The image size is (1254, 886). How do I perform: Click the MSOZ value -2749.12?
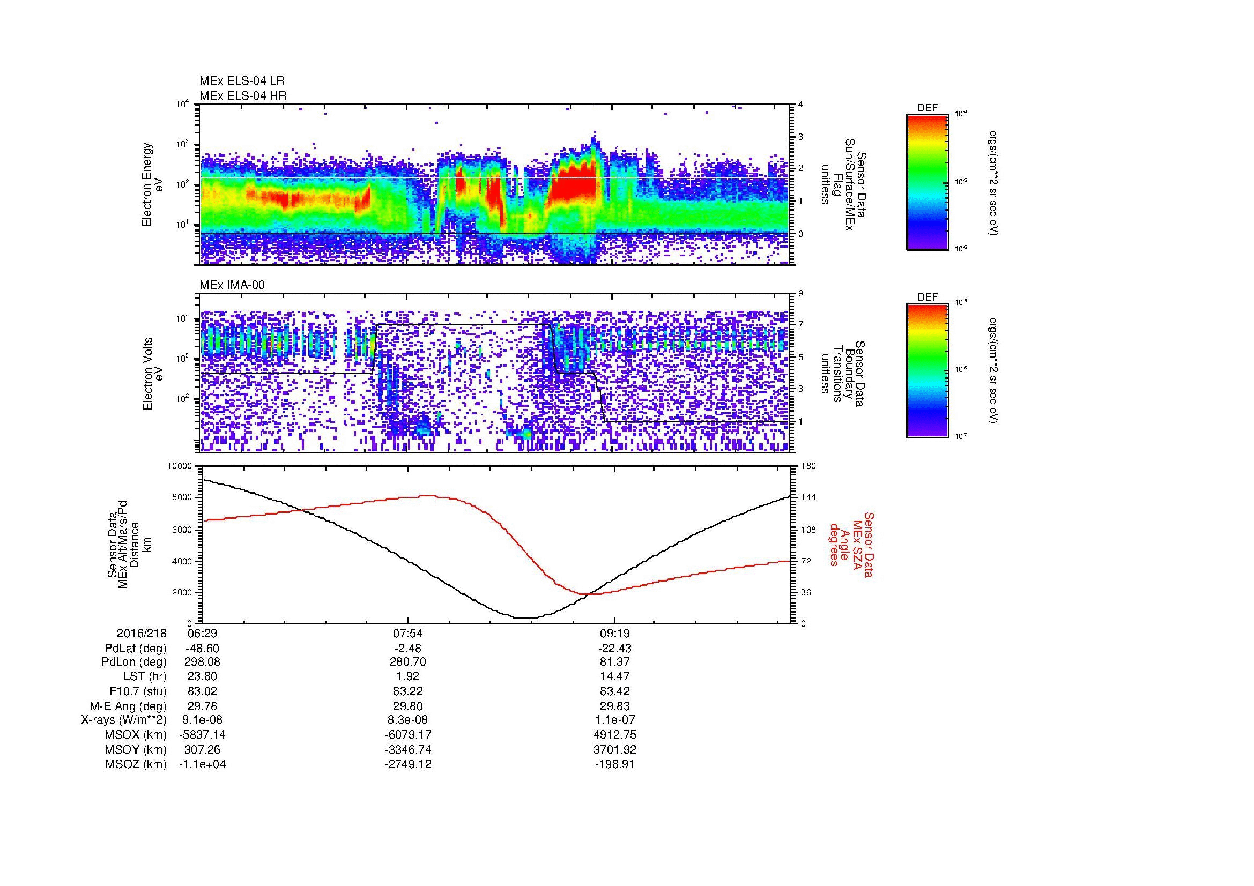tap(408, 764)
